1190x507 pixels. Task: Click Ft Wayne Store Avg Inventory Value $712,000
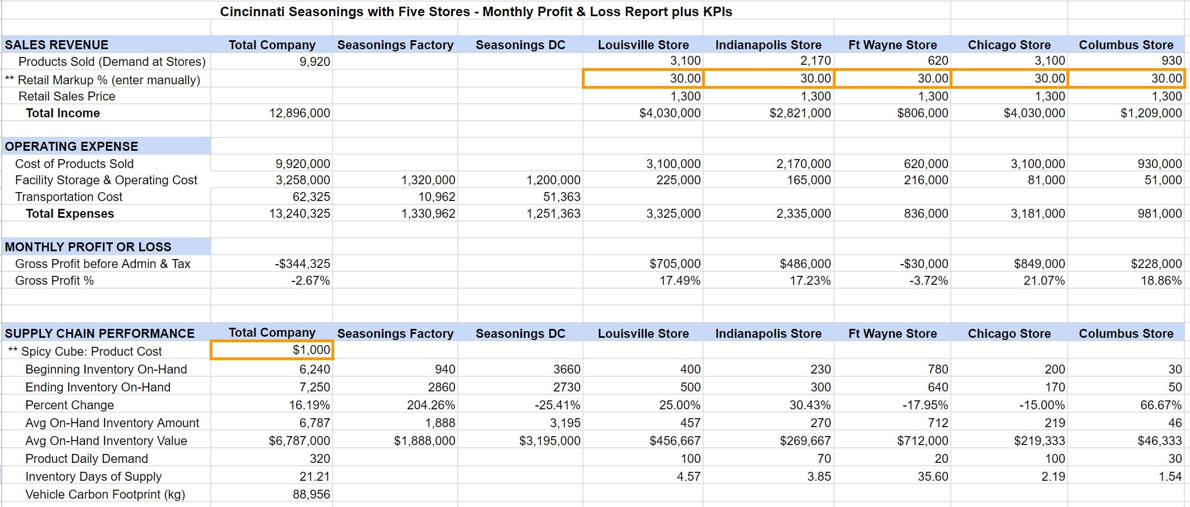pos(923,441)
